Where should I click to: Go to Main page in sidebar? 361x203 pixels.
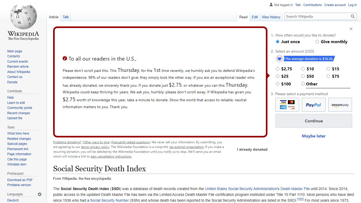tap(15, 51)
